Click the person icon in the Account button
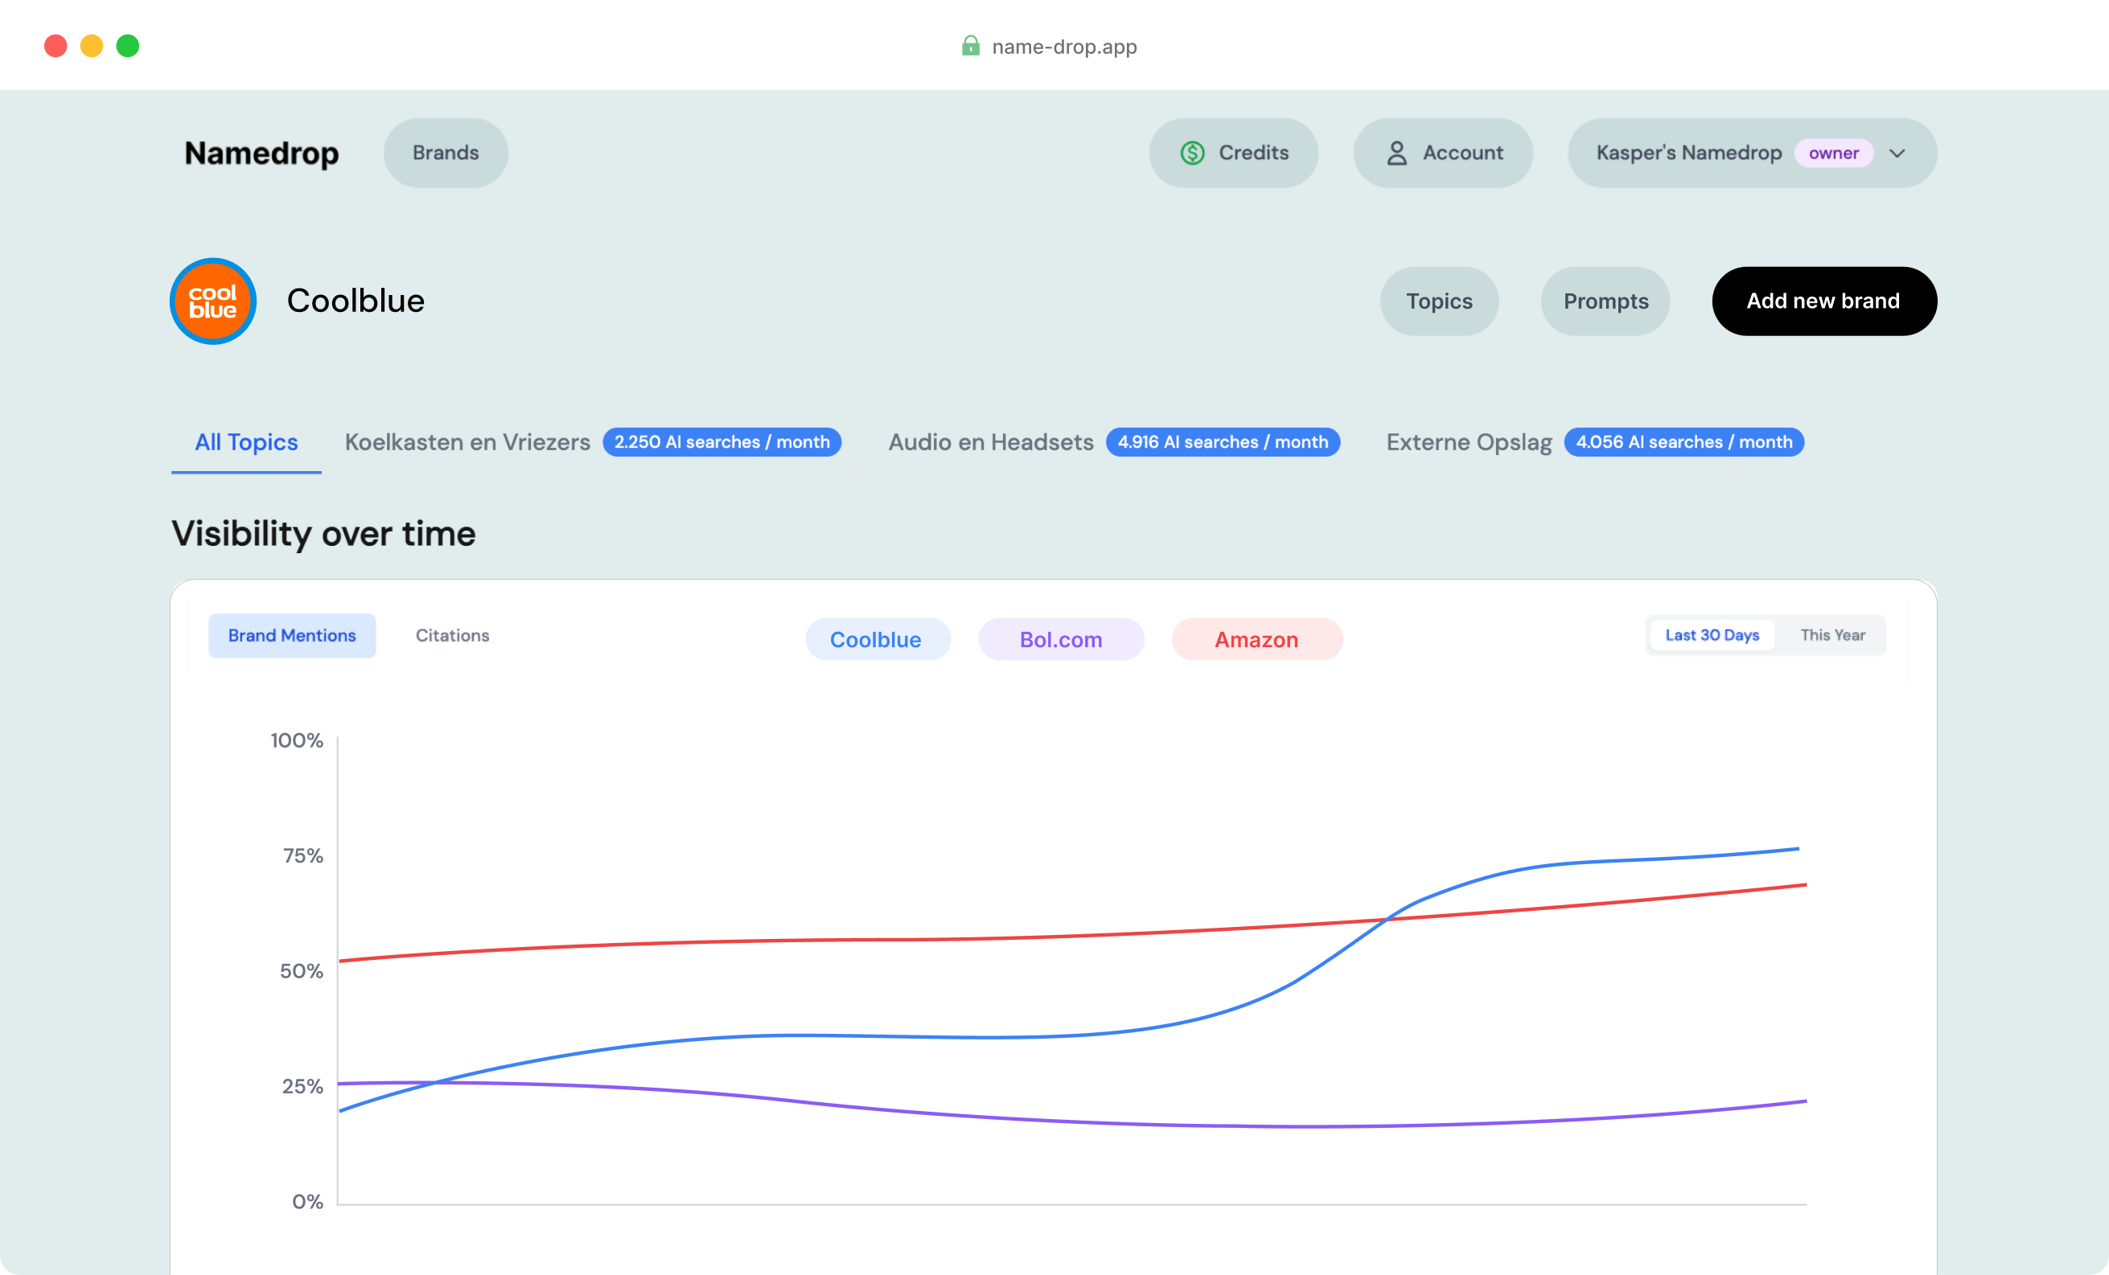Image resolution: width=2109 pixels, height=1275 pixels. tap(1397, 154)
